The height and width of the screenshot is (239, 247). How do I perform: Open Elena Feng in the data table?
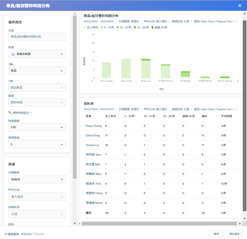(x=93, y=135)
